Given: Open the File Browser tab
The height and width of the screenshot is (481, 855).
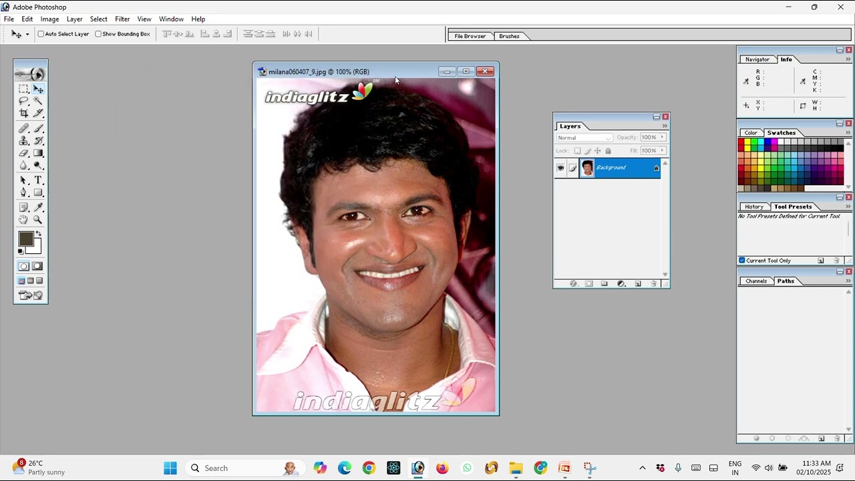Looking at the screenshot, I should [470, 36].
